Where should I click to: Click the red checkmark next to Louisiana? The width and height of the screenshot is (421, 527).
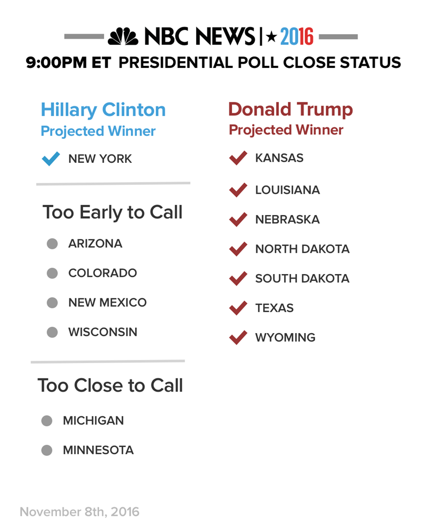pos(238,190)
